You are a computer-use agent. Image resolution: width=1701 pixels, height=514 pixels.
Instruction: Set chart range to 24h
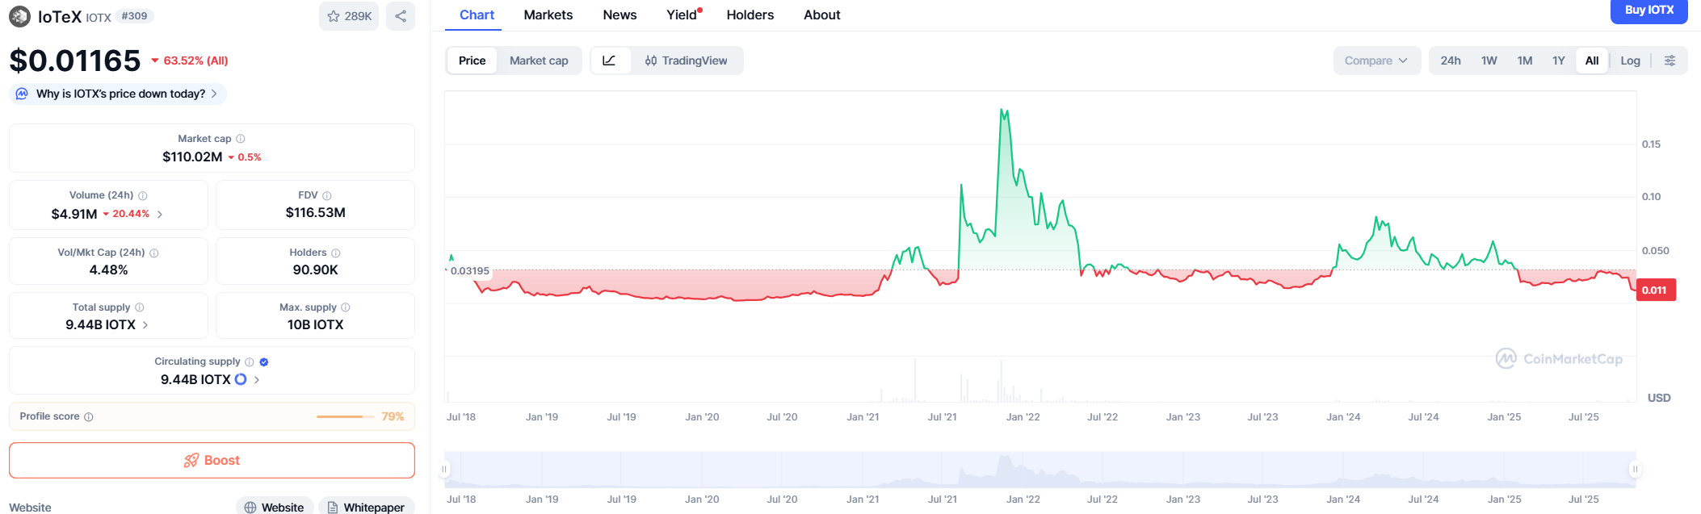[1451, 61]
